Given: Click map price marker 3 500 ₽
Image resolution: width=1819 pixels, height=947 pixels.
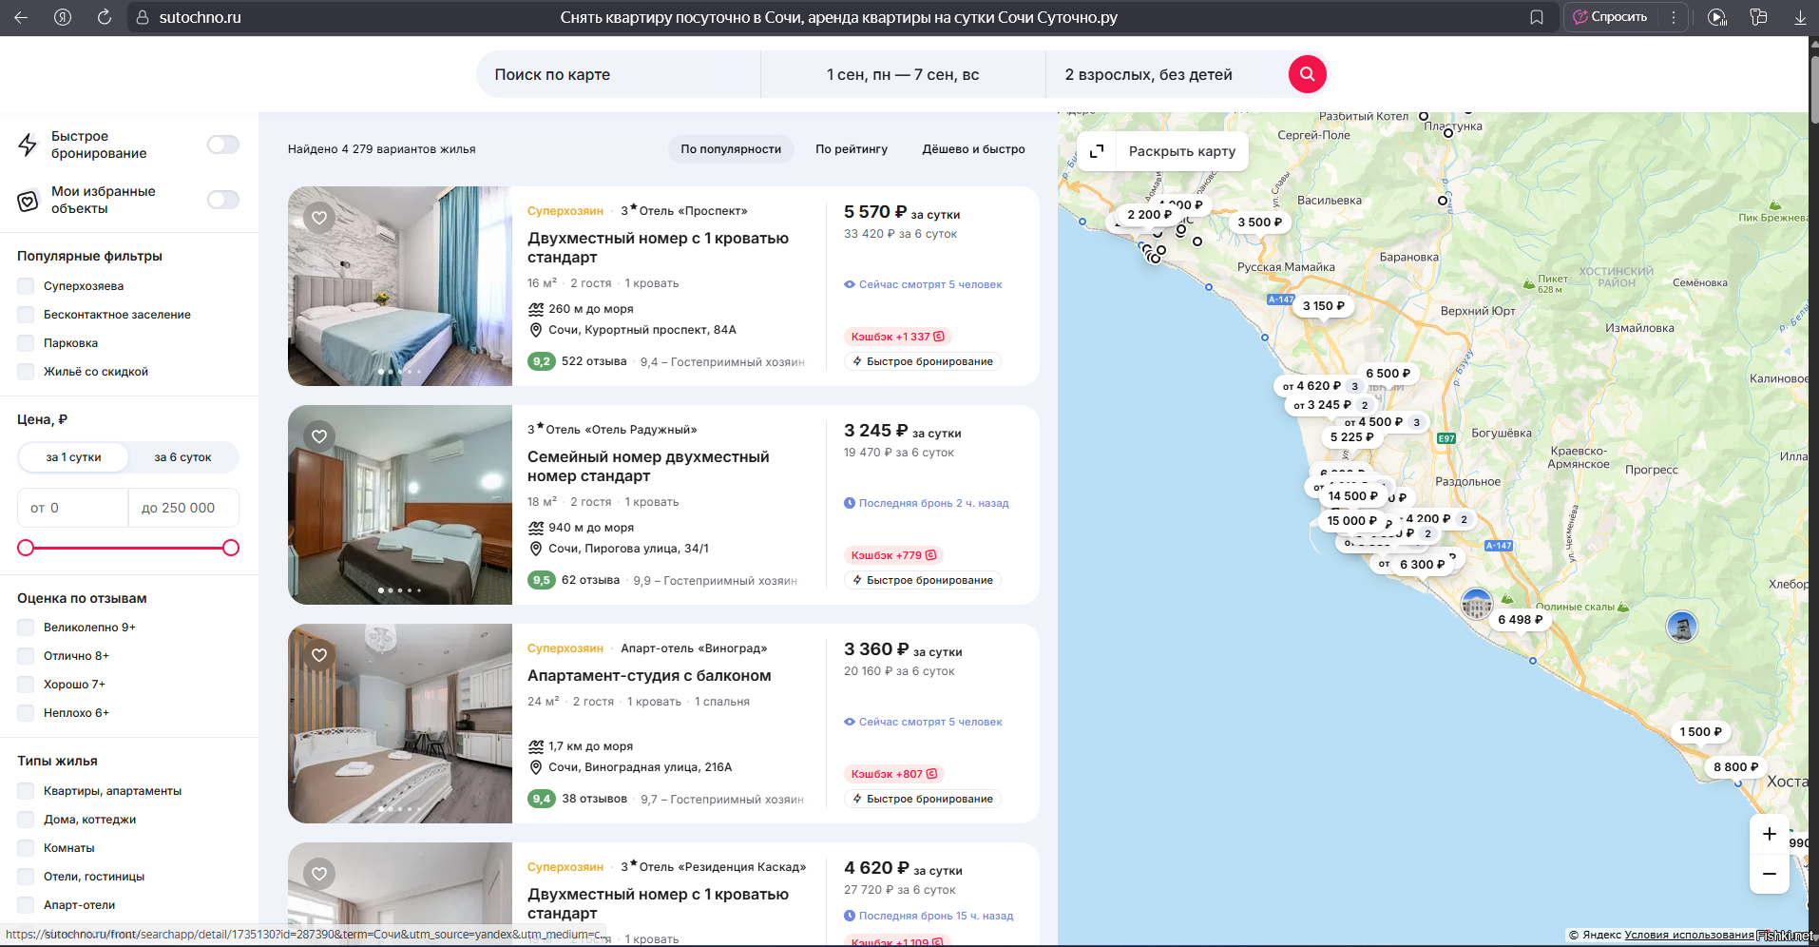Looking at the screenshot, I should pos(1259,222).
